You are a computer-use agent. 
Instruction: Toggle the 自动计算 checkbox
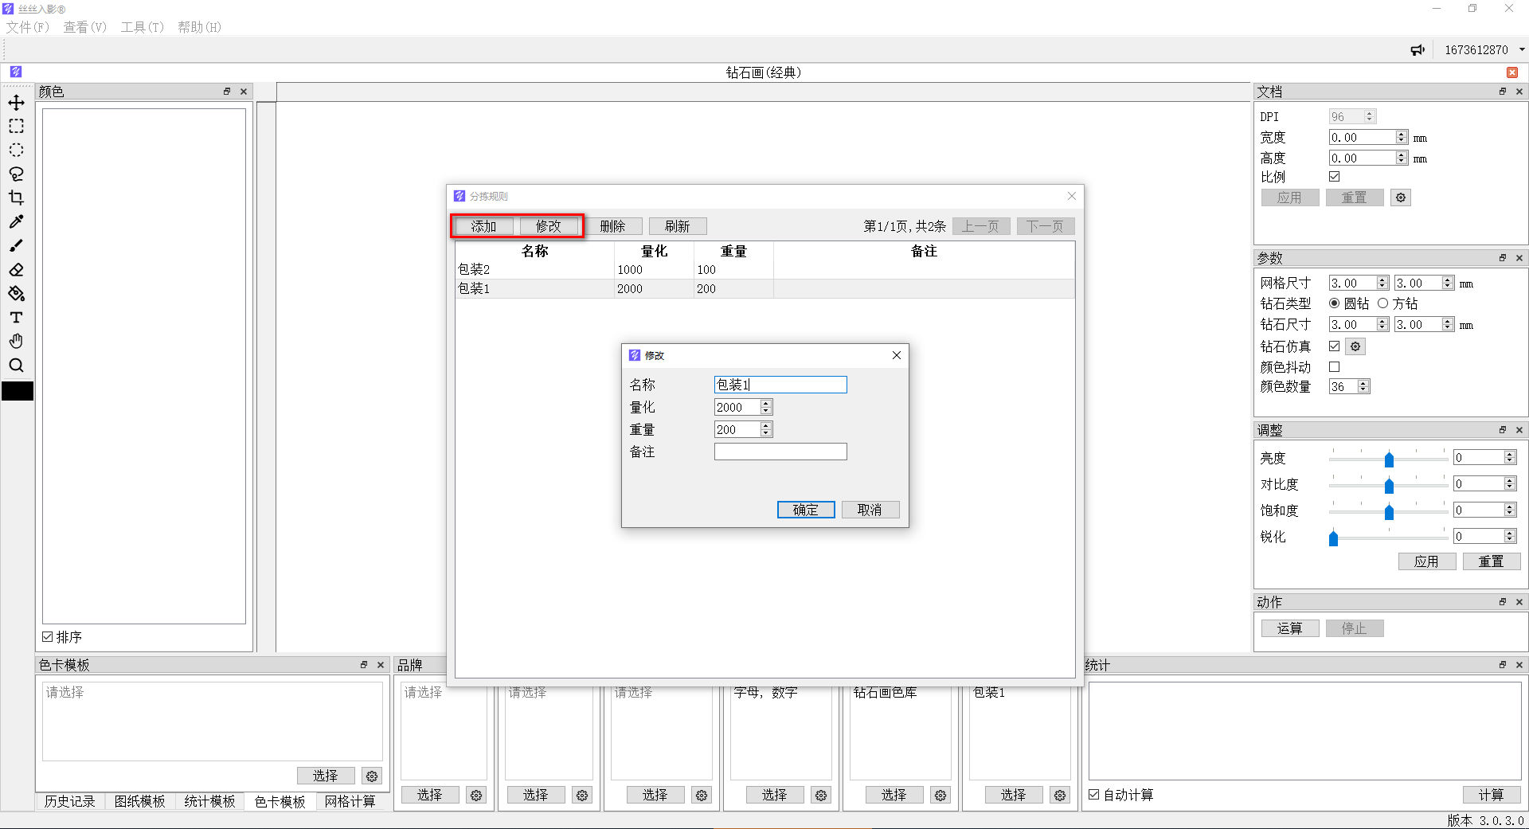tap(1094, 795)
